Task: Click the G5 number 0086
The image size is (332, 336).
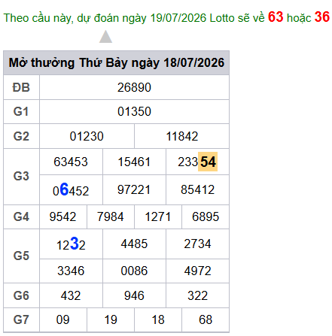Action: [x=134, y=271]
